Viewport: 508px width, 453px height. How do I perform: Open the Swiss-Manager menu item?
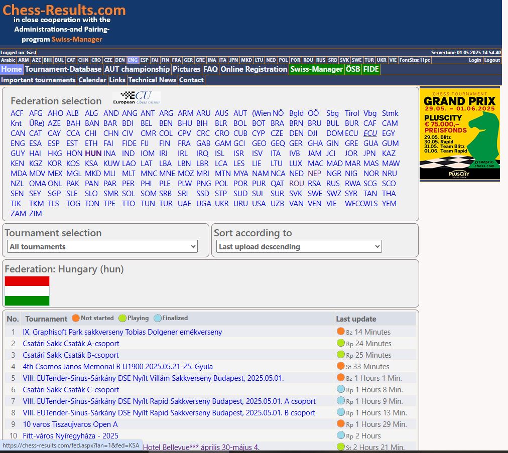317,69
